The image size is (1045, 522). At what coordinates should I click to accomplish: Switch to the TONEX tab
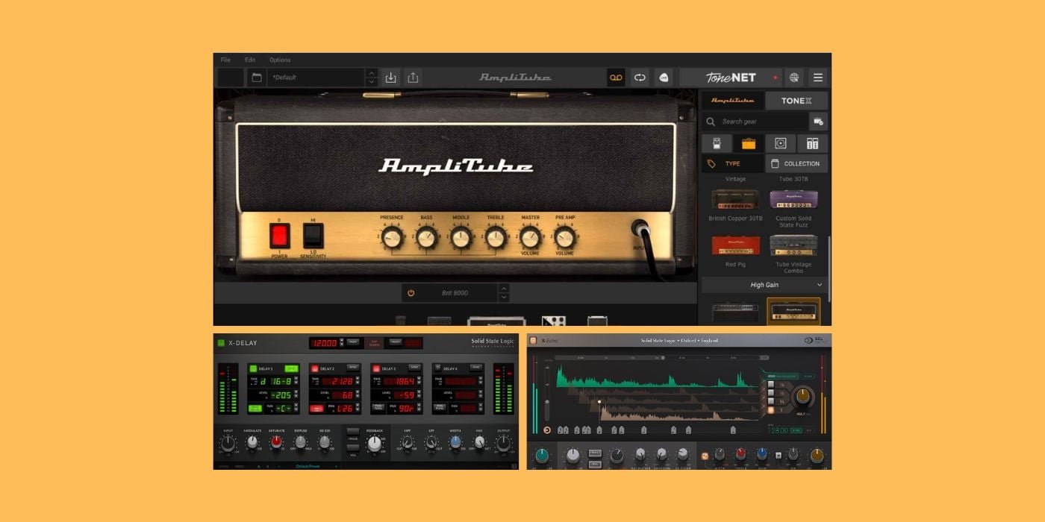point(796,101)
